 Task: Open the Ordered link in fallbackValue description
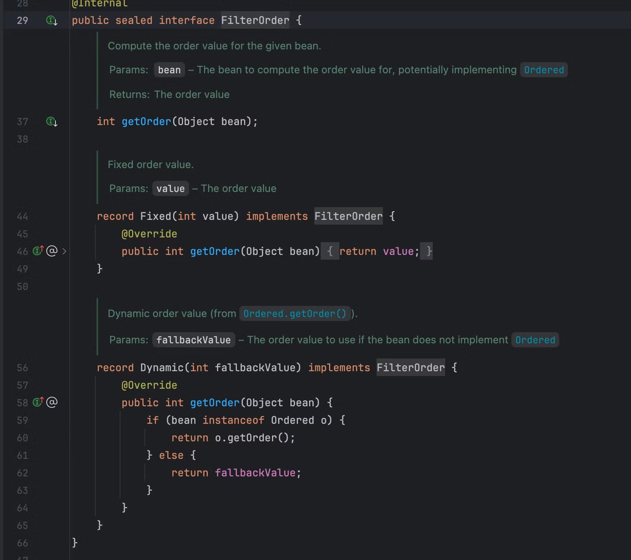[x=535, y=340]
